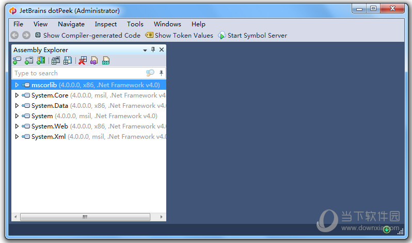412x243 pixels.
Task: Select the mscorlib assembly row
Action: pyautogui.click(x=89, y=85)
